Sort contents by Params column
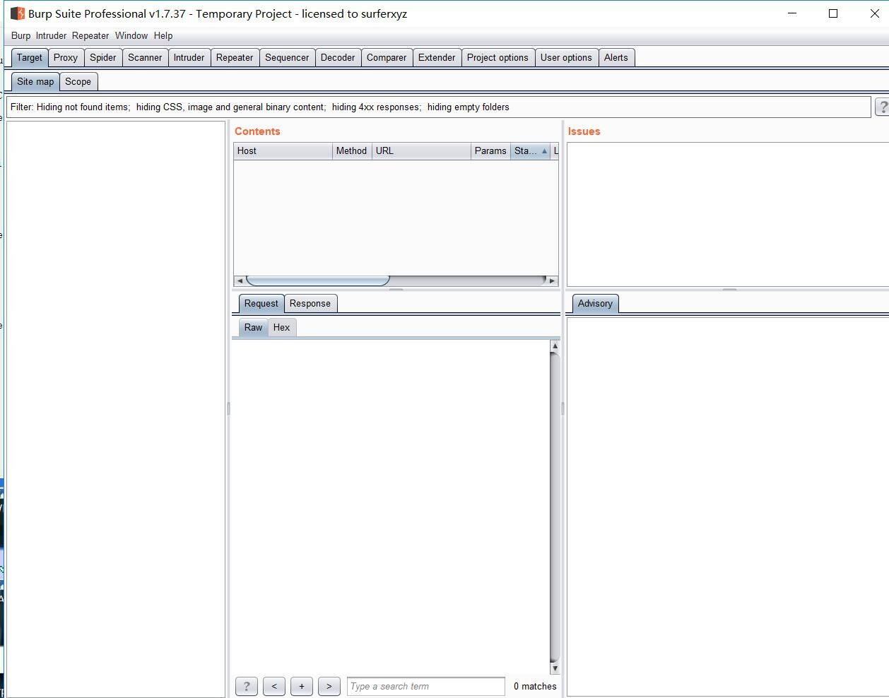This screenshot has width=889, height=698. point(490,151)
